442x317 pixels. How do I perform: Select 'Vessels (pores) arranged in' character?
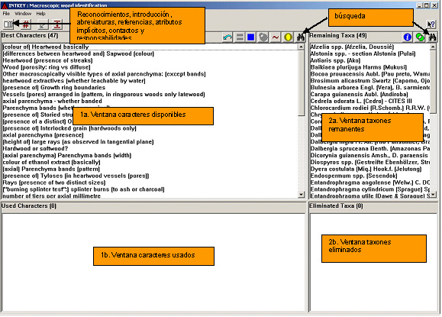click(x=104, y=94)
